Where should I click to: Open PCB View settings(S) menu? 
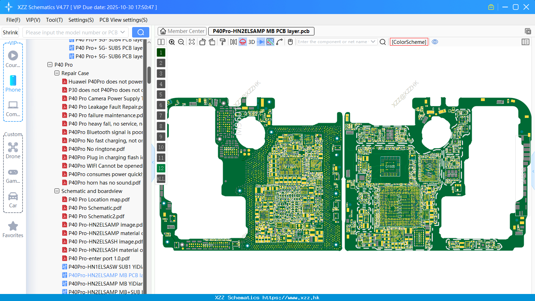click(x=123, y=20)
